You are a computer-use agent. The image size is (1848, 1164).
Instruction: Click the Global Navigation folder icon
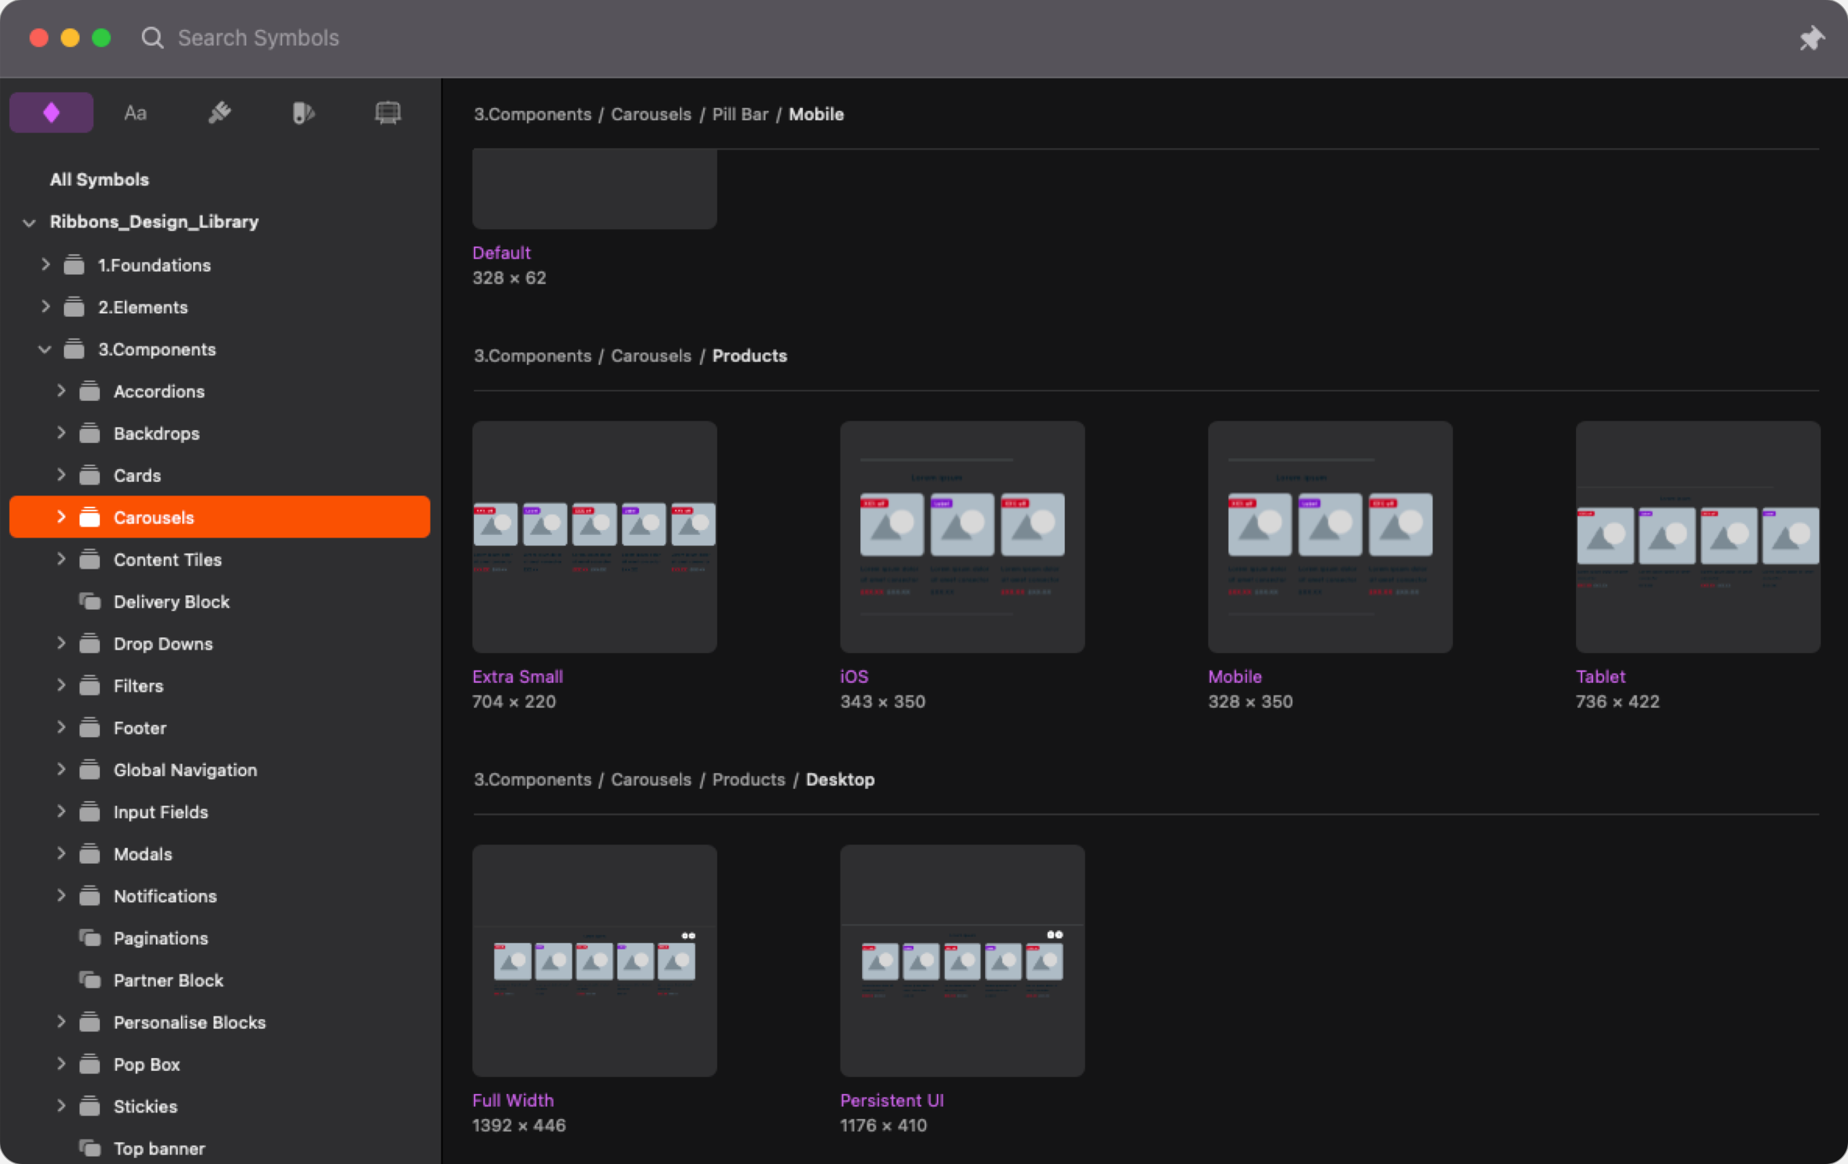click(x=90, y=770)
